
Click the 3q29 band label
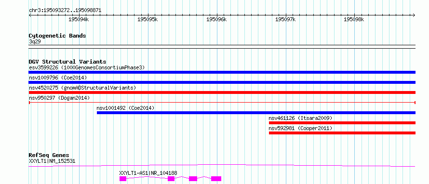[35, 42]
